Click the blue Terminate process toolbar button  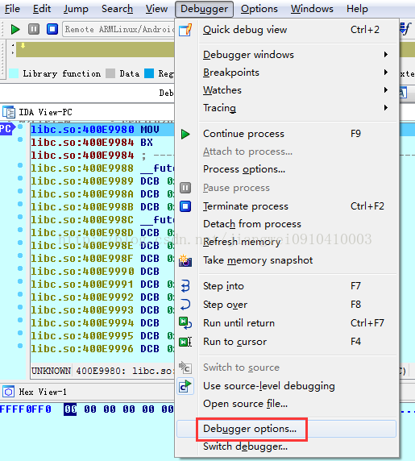(52, 29)
